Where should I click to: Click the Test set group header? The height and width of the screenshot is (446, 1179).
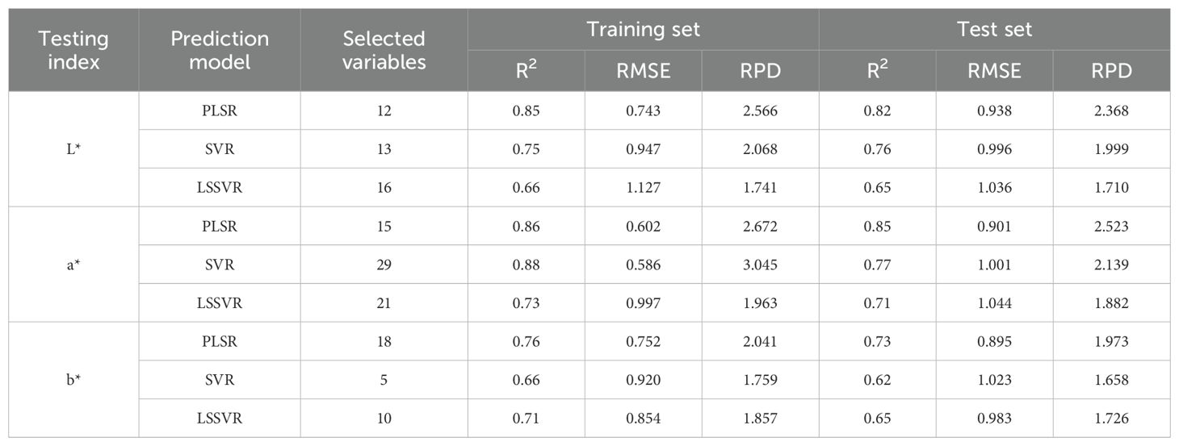994,30
